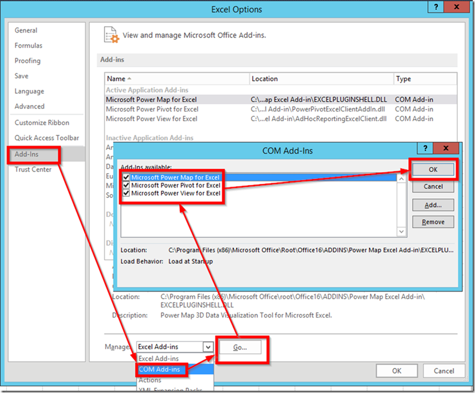Uncheck Microsoft Power Pivot for Excel
The width and height of the screenshot is (475, 393).
click(126, 185)
